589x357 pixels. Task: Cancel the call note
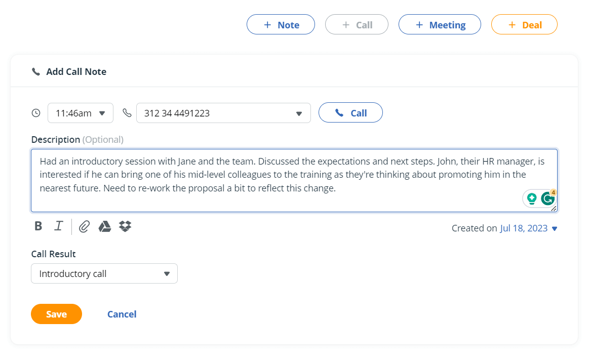(122, 314)
